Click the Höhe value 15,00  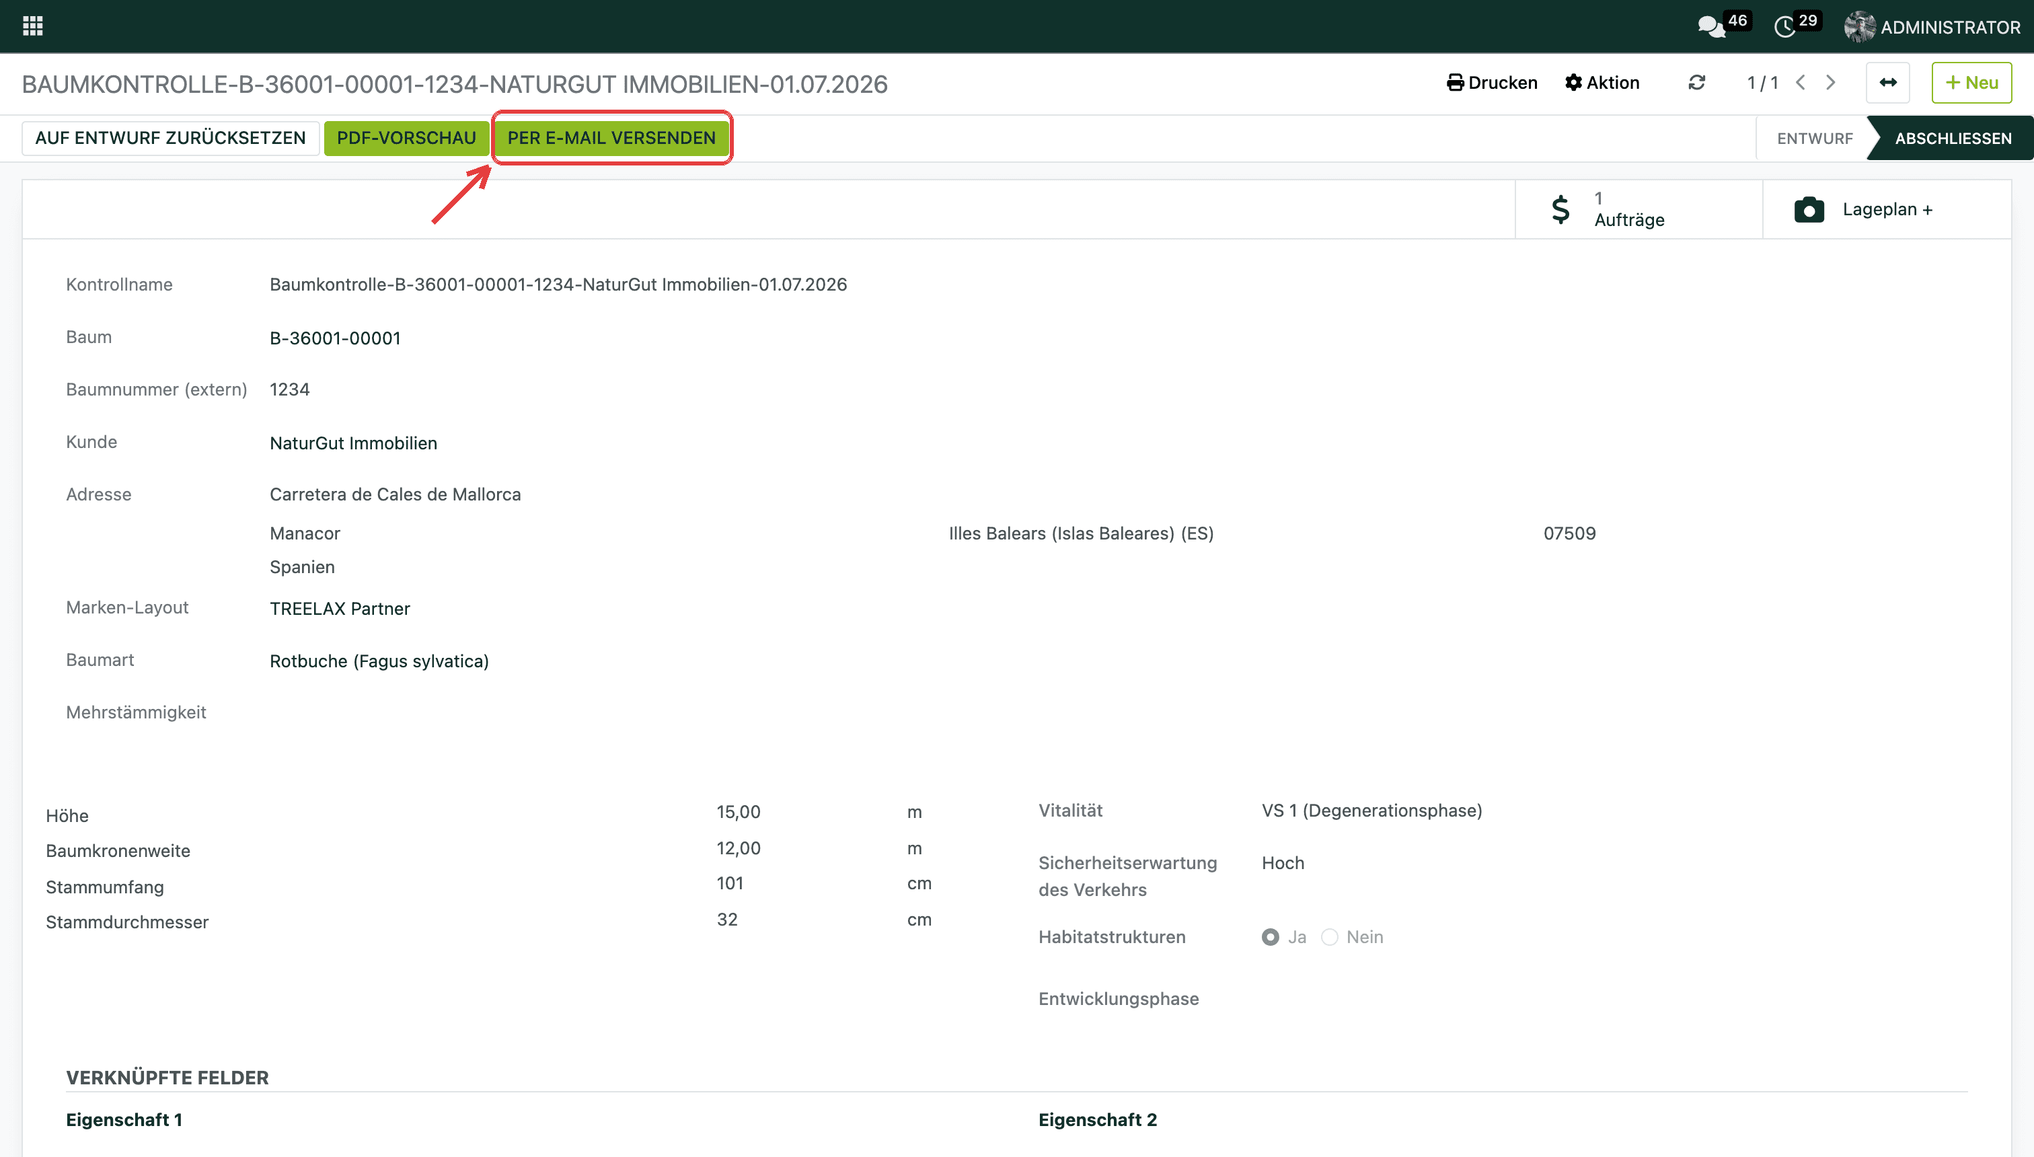point(739,812)
